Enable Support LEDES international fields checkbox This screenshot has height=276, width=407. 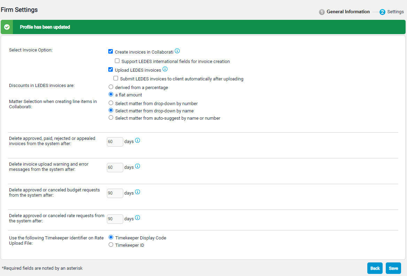click(117, 61)
